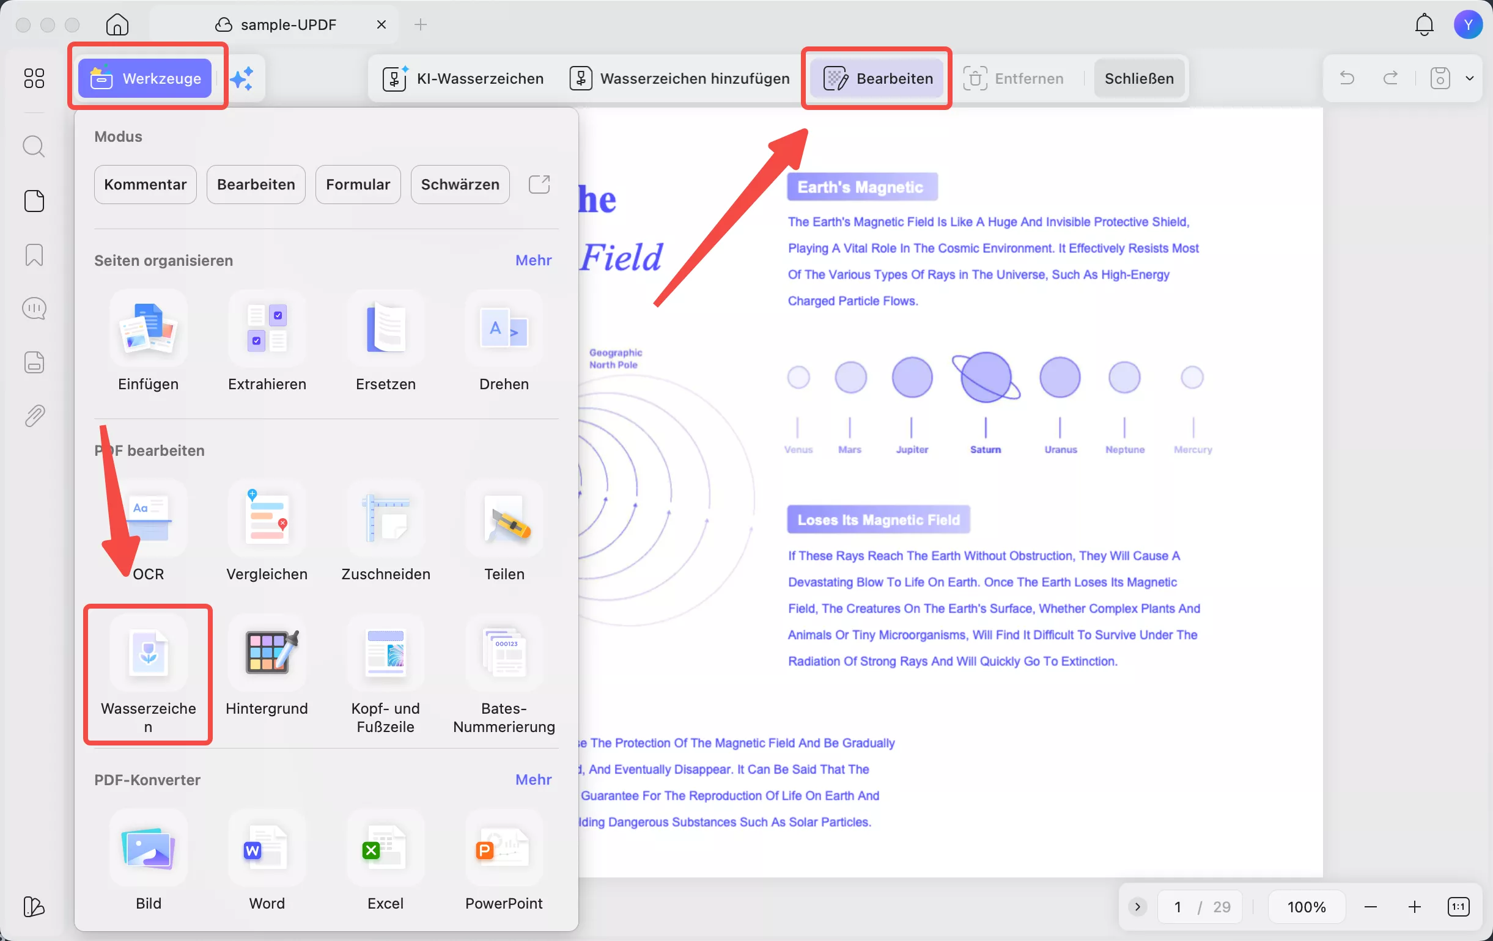Open the Extrahieren pages tool
The height and width of the screenshot is (941, 1493).
tap(267, 342)
